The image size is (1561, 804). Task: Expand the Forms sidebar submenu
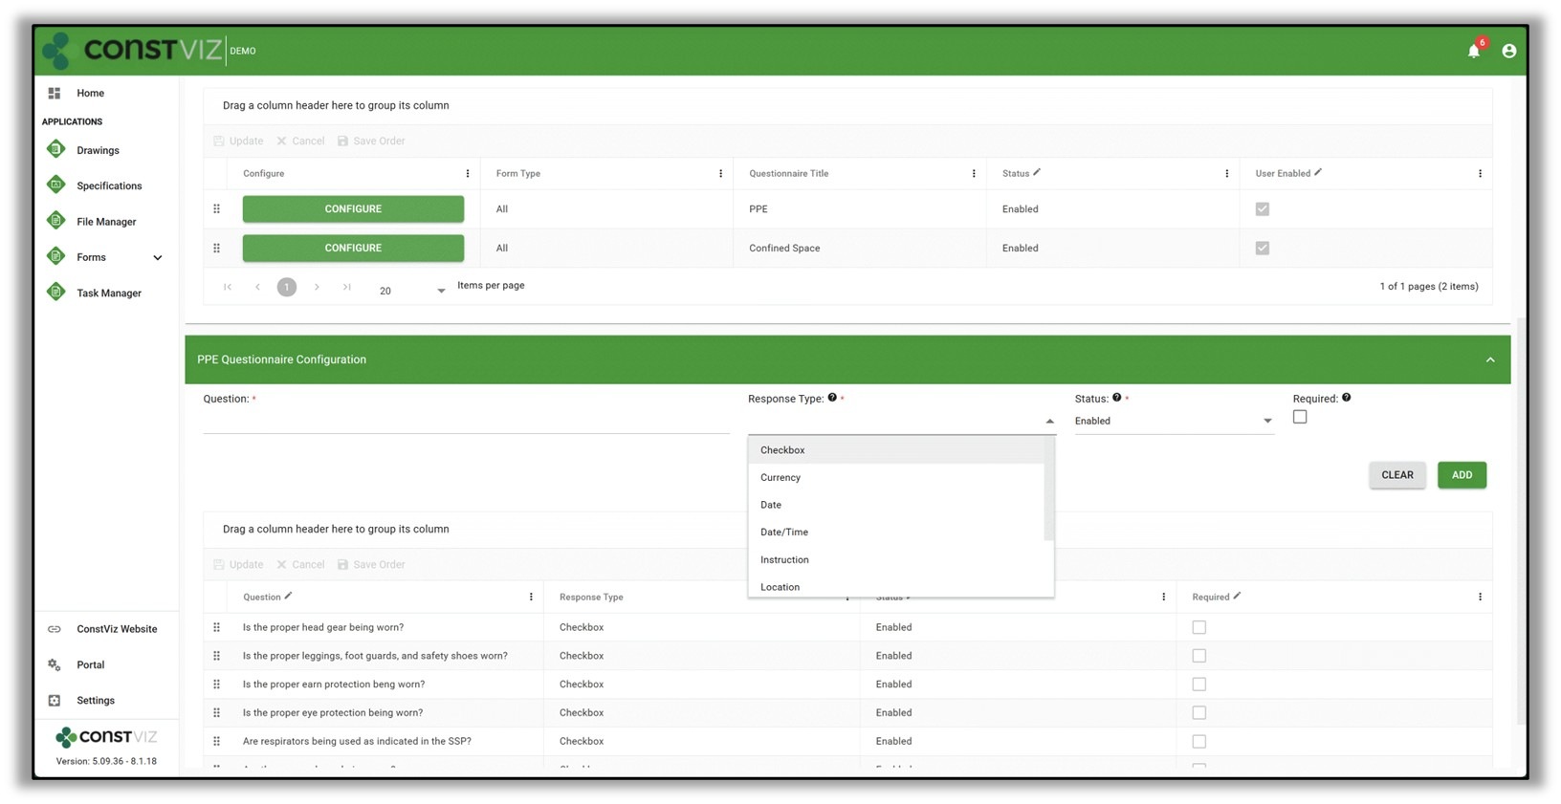coord(158,257)
